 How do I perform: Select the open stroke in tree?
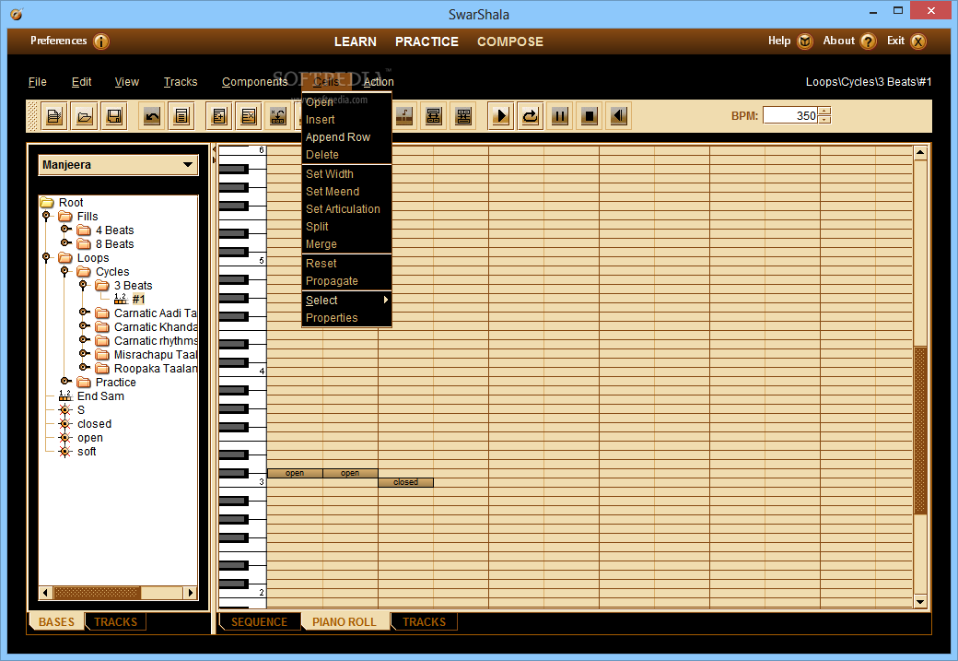coord(90,438)
